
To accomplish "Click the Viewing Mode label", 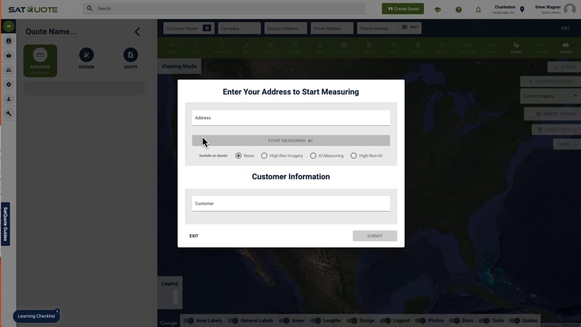I will click(179, 66).
